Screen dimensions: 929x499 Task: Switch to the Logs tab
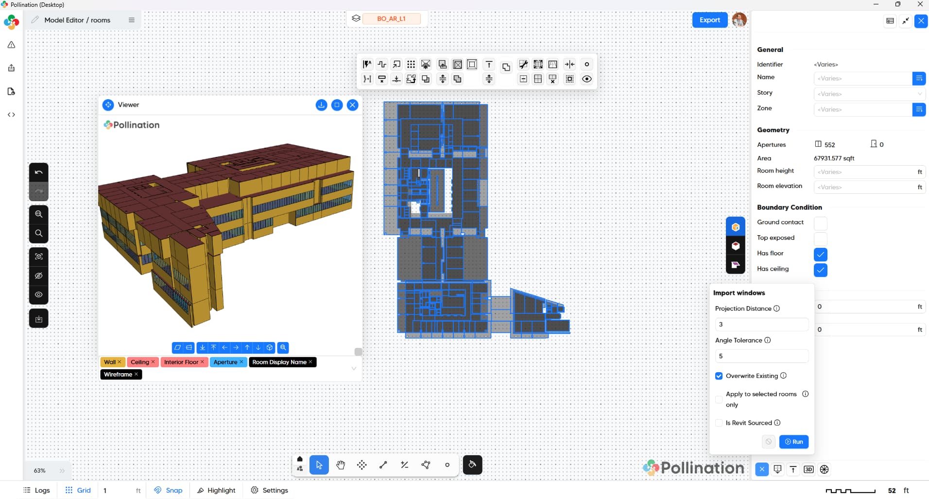[36, 490]
